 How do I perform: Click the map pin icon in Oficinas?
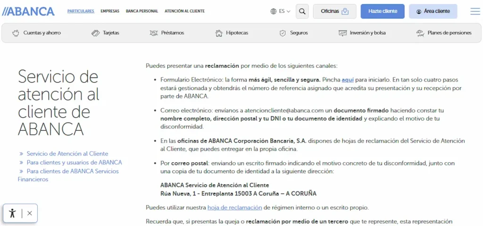pyautogui.click(x=345, y=11)
